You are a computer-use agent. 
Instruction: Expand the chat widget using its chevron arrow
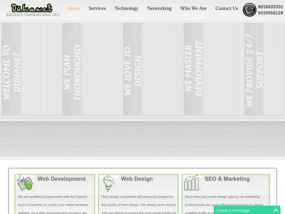point(275,210)
